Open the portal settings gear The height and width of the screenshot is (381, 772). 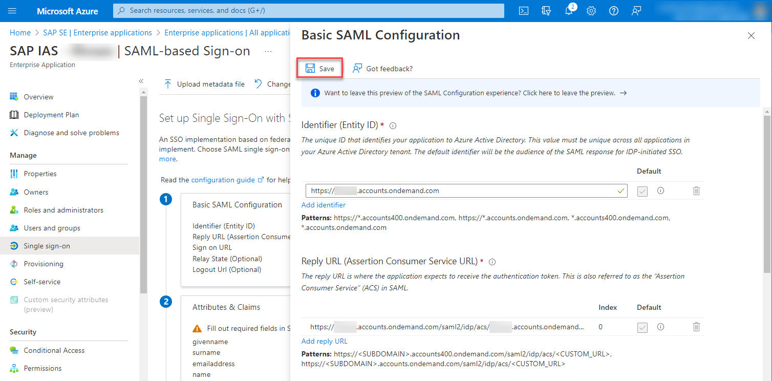tap(591, 11)
